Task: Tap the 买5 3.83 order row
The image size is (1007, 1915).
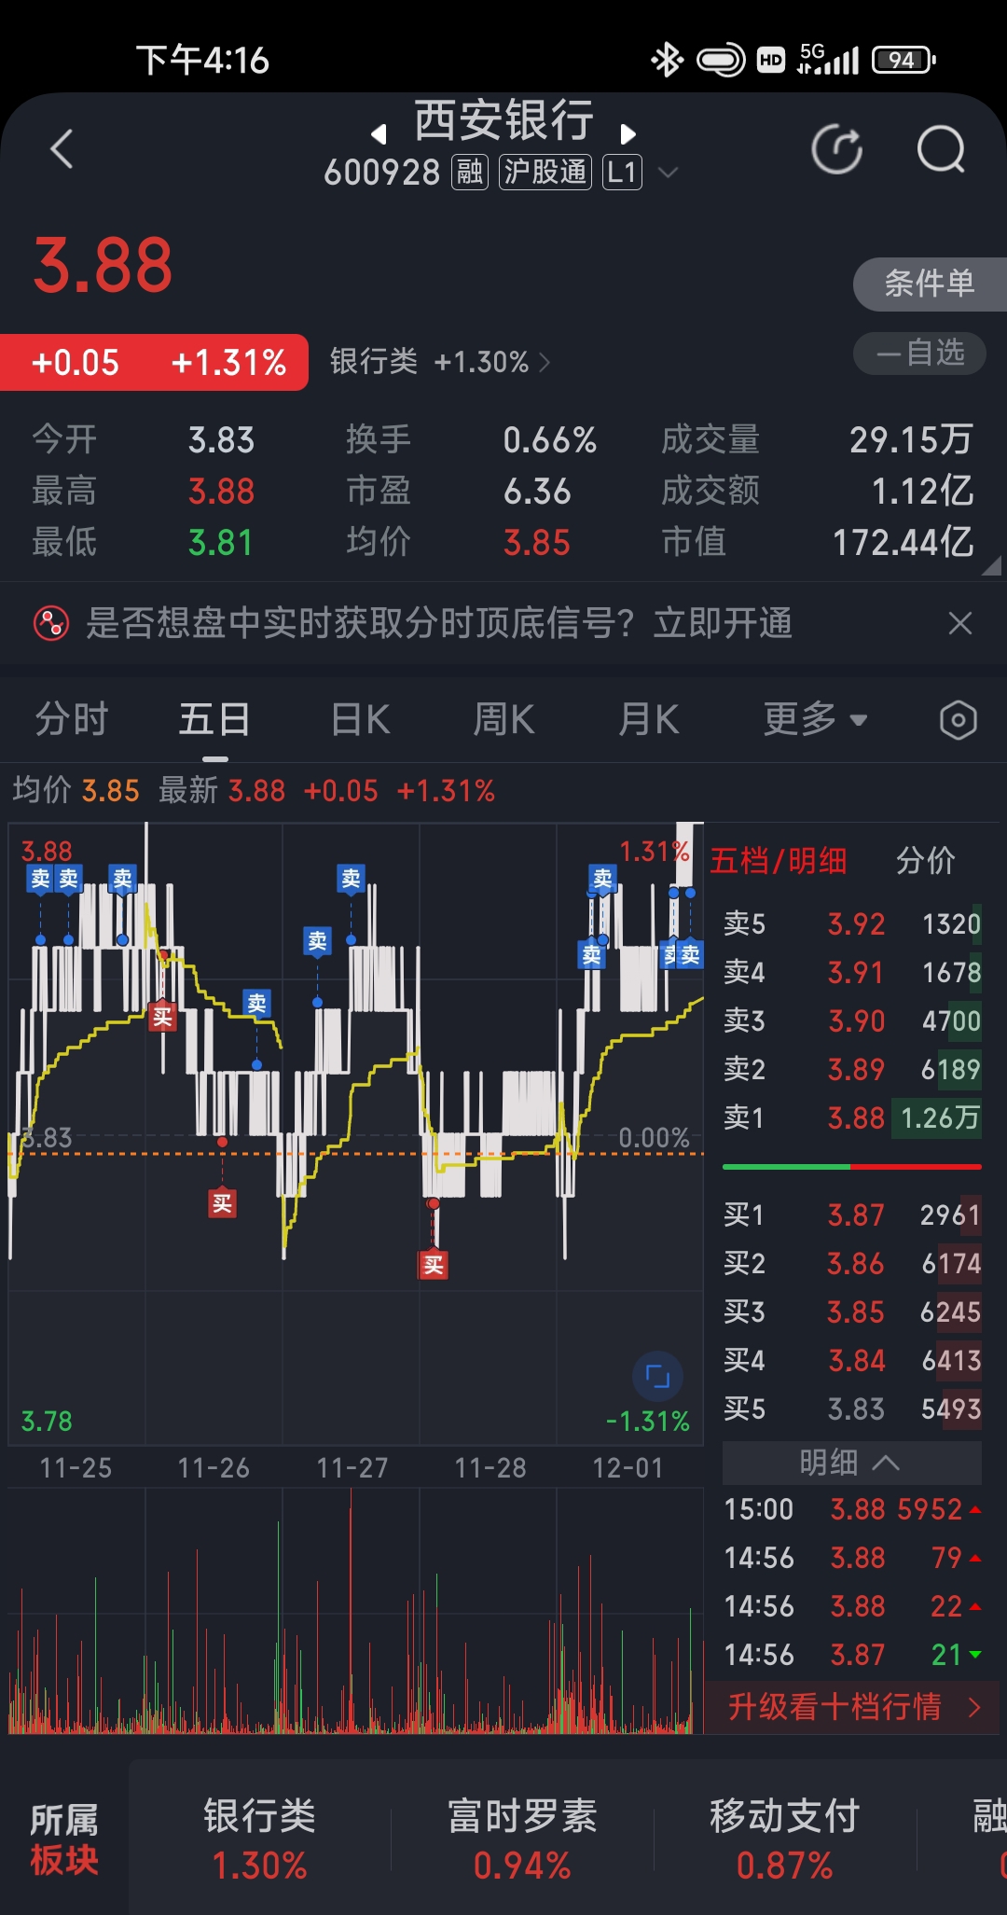Action: point(851,1409)
